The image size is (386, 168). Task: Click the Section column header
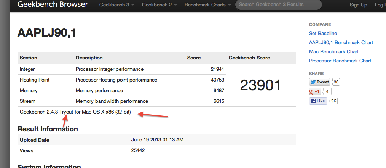tap(28, 58)
